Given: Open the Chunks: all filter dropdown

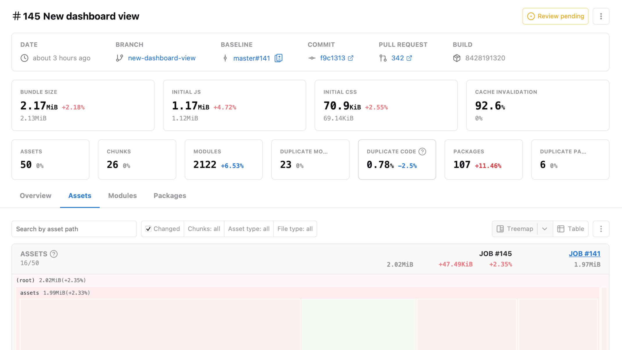Looking at the screenshot, I should pyautogui.click(x=204, y=229).
